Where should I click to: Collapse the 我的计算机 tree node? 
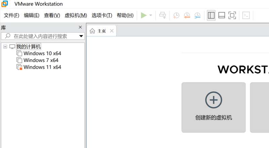click(5, 47)
